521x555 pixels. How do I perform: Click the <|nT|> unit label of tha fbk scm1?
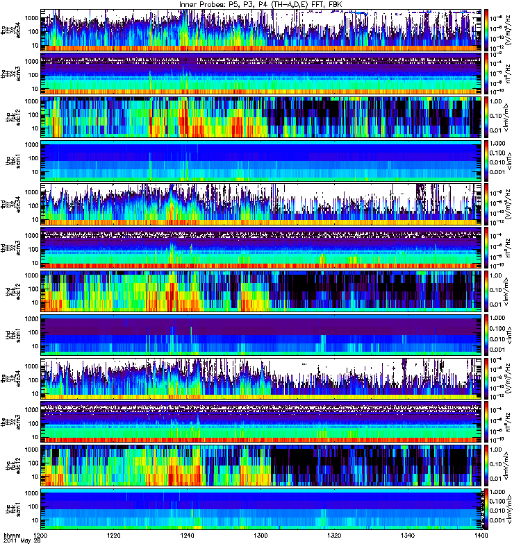[x=509, y=161]
